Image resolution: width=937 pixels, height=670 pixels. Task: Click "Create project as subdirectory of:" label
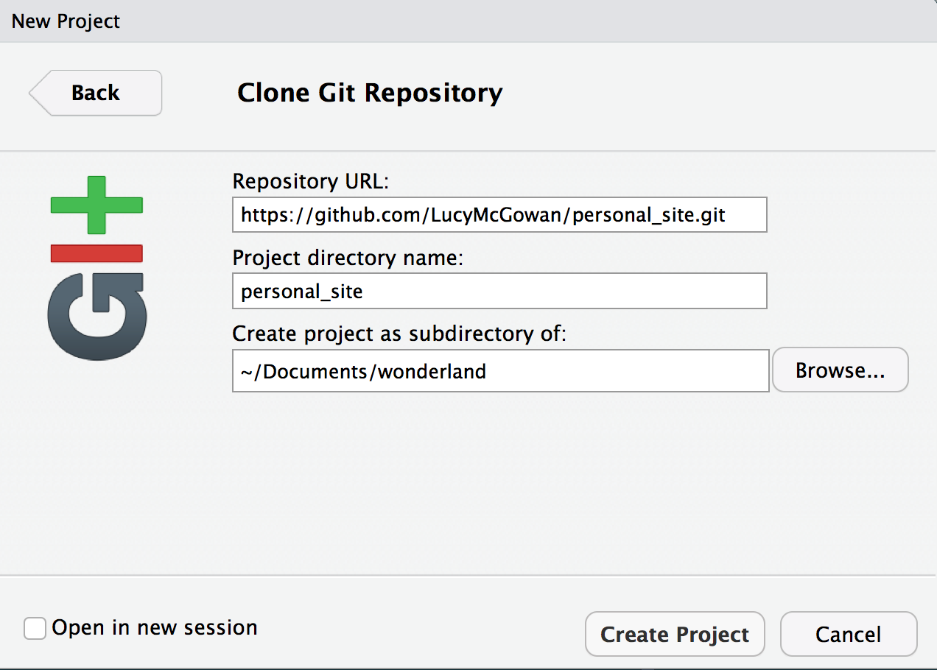coord(399,334)
